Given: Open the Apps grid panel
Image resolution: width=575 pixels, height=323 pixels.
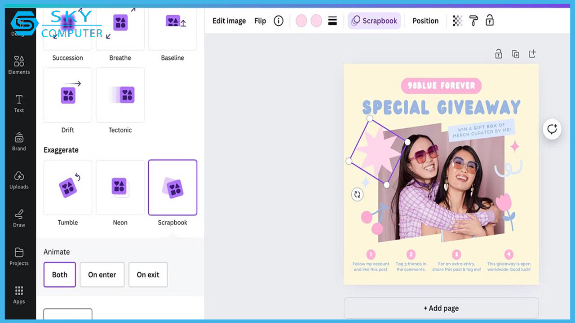Looking at the screenshot, I should [x=19, y=295].
